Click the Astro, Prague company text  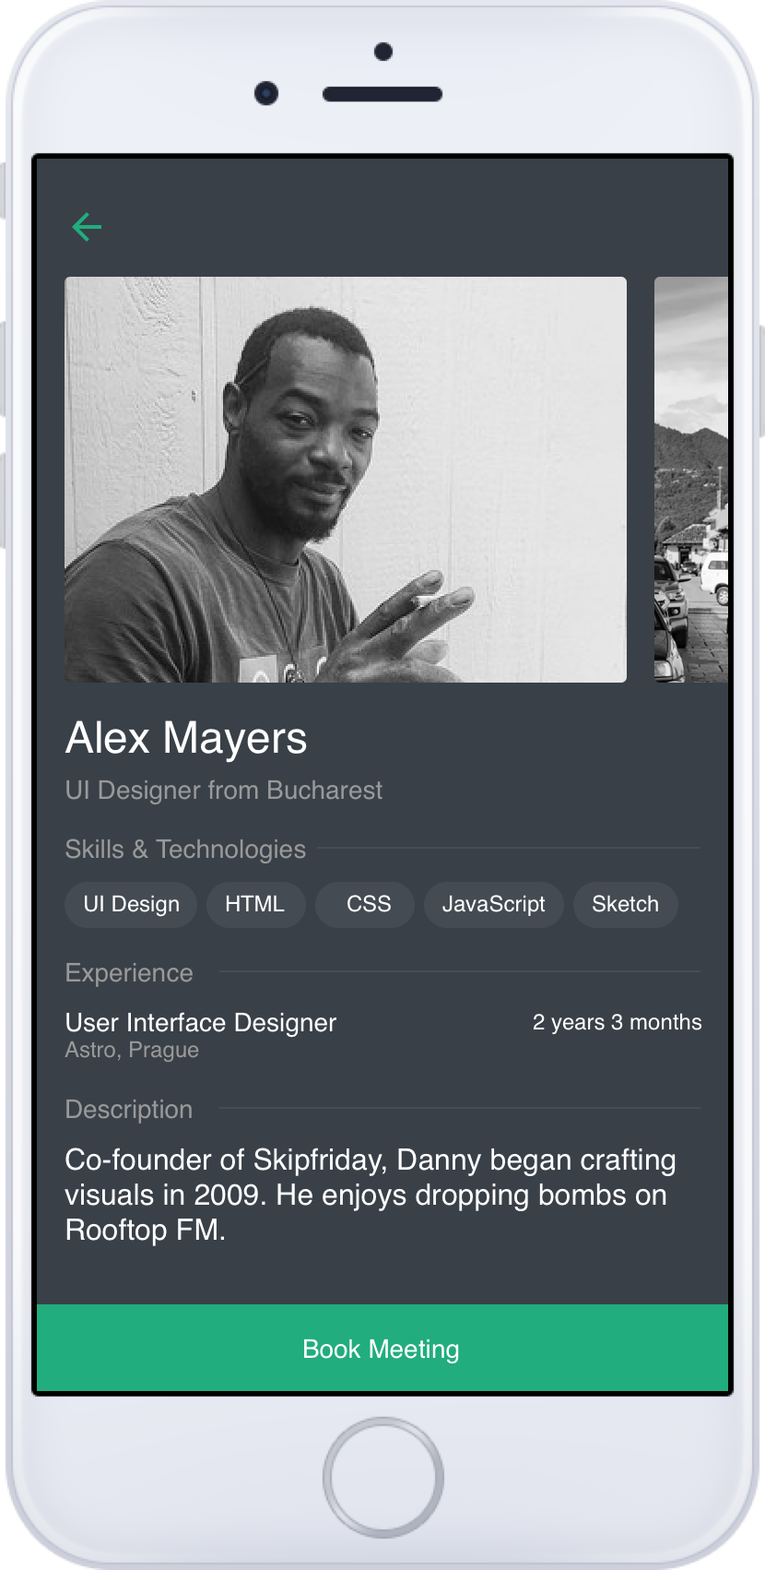tap(132, 1050)
